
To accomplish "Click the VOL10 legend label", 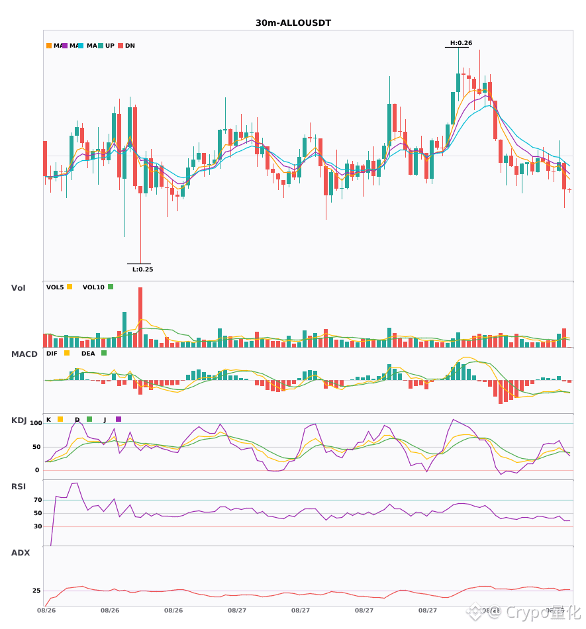I will [x=93, y=287].
